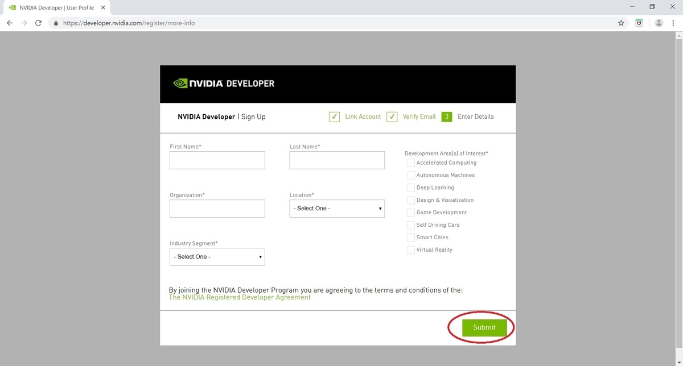This screenshot has width=683, height=366.
Task: Click the step 3 number badge
Action: coord(447,117)
